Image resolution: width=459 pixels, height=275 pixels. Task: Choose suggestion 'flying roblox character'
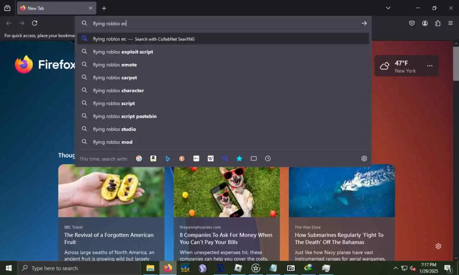click(223, 91)
